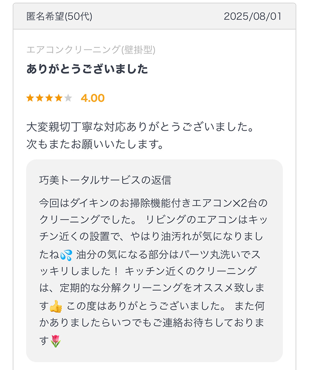Click the tulip emoji at reply end
Image resolution: width=309 pixels, height=370 pixels.
click(56, 341)
